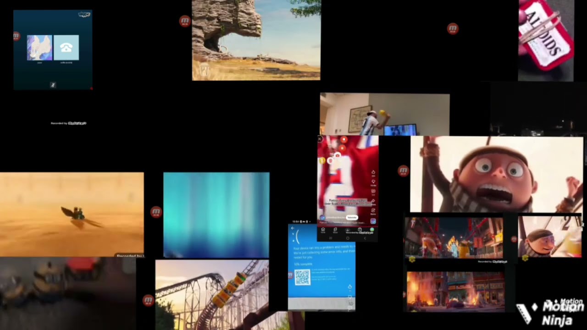The height and width of the screenshot is (330, 587).
Task: Select the phone handset contact tile in Skype
Action: pyautogui.click(x=66, y=48)
